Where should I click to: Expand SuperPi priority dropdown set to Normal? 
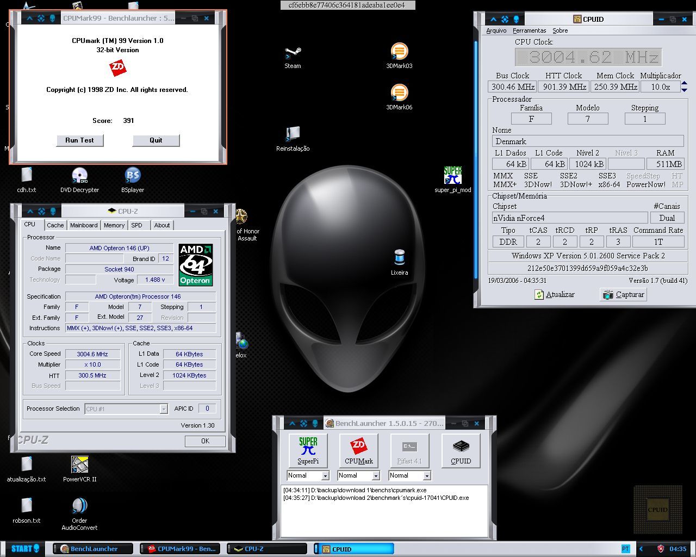click(x=325, y=475)
